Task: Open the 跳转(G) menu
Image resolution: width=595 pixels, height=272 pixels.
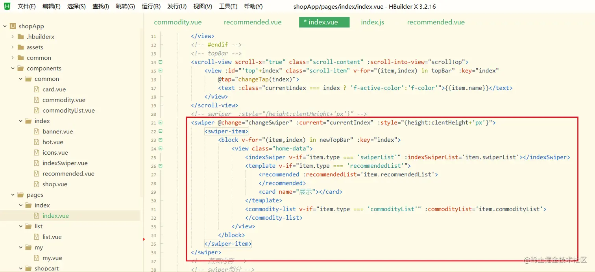Action: [x=126, y=6]
